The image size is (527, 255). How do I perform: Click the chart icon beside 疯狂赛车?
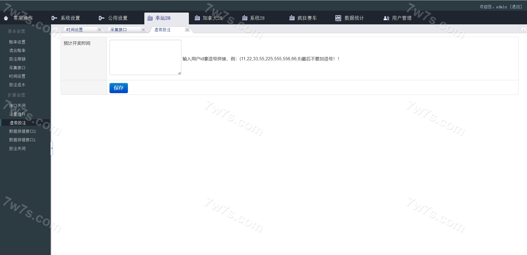pos(292,18)
